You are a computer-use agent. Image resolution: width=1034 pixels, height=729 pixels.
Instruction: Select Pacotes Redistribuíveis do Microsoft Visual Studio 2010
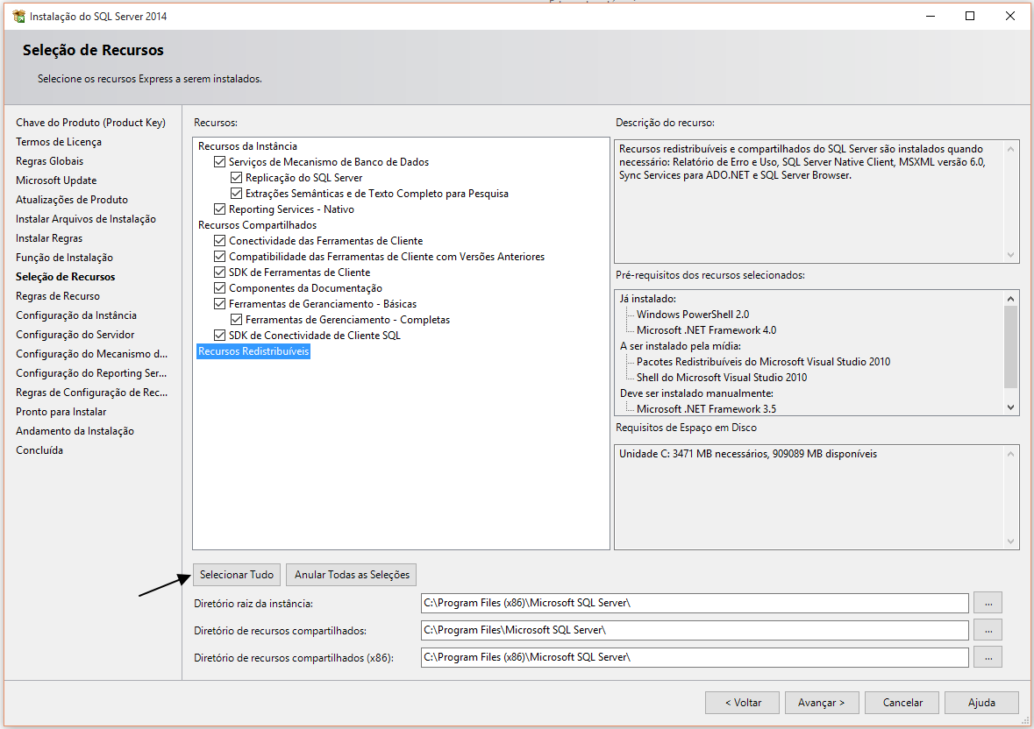pyautogui.click(x=763, y=362)
